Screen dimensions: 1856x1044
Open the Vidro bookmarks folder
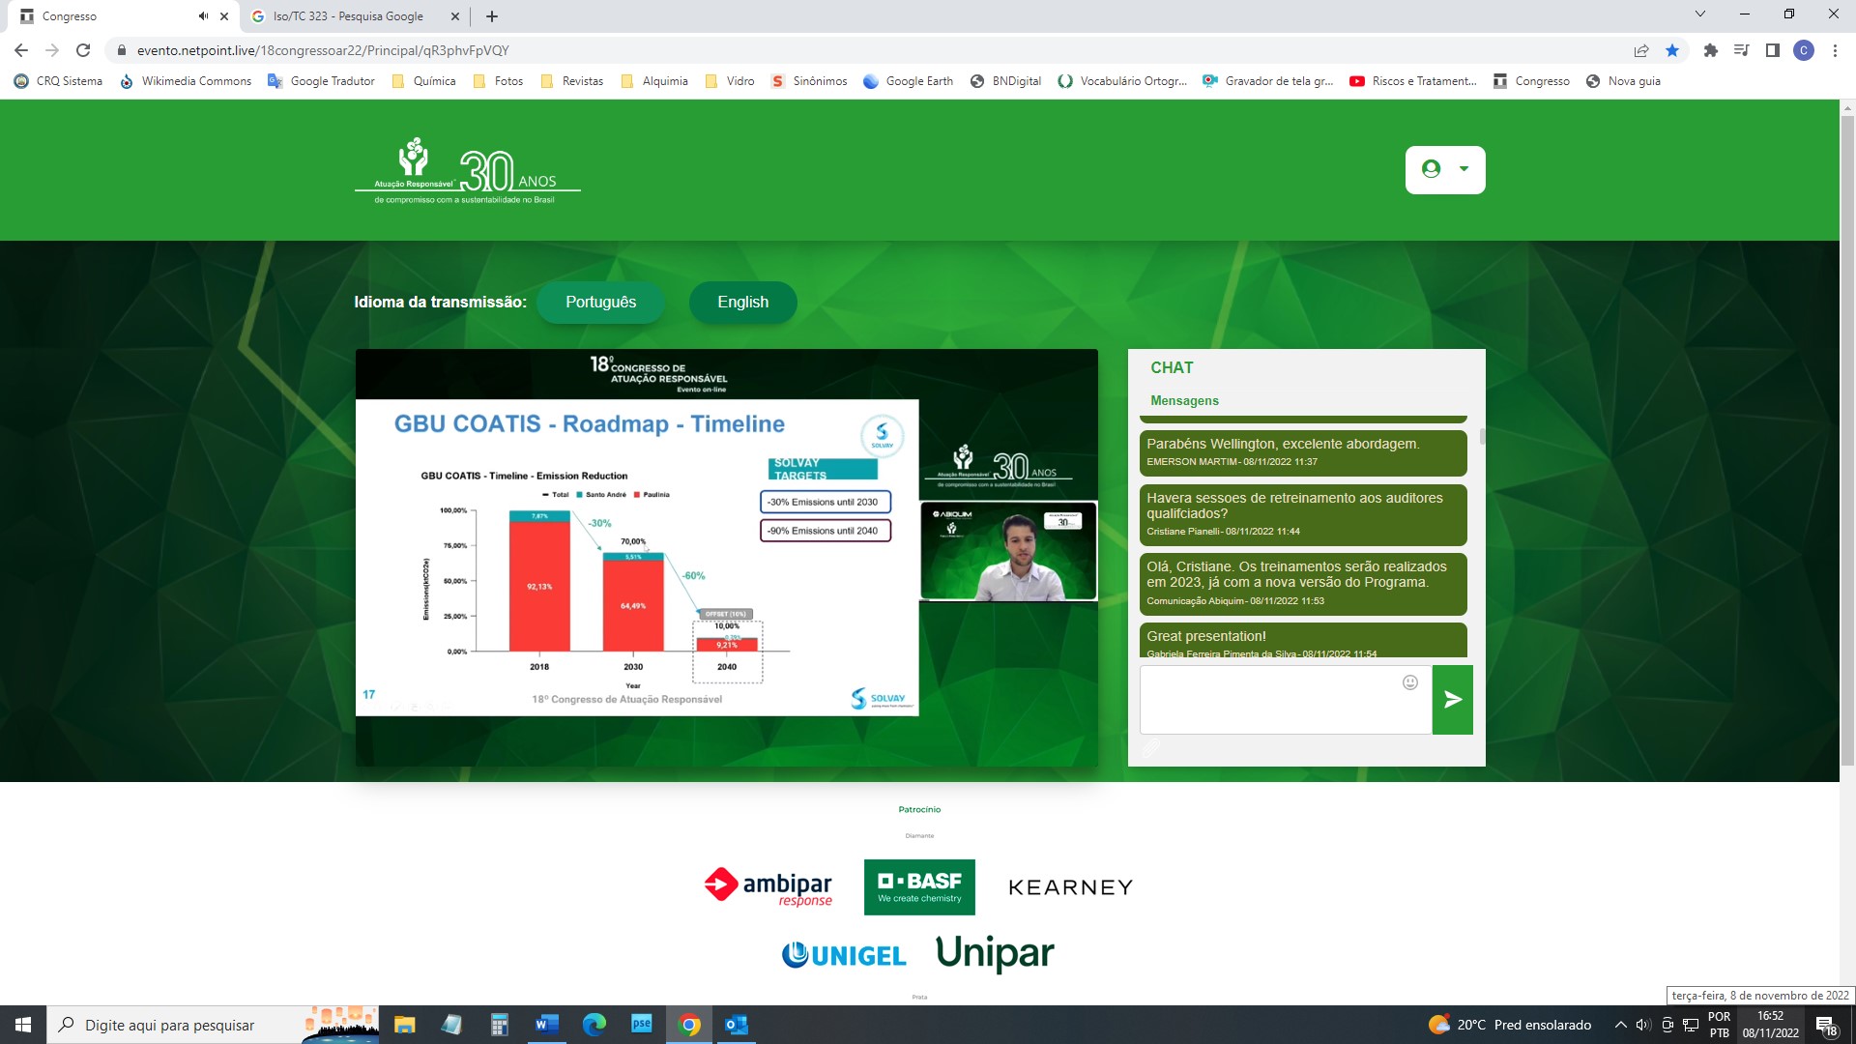tap(730, 81)
